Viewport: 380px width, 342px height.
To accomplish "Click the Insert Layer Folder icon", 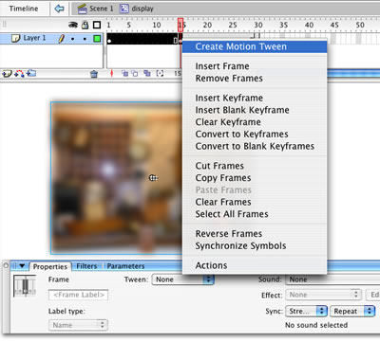I will coord(31,74).
